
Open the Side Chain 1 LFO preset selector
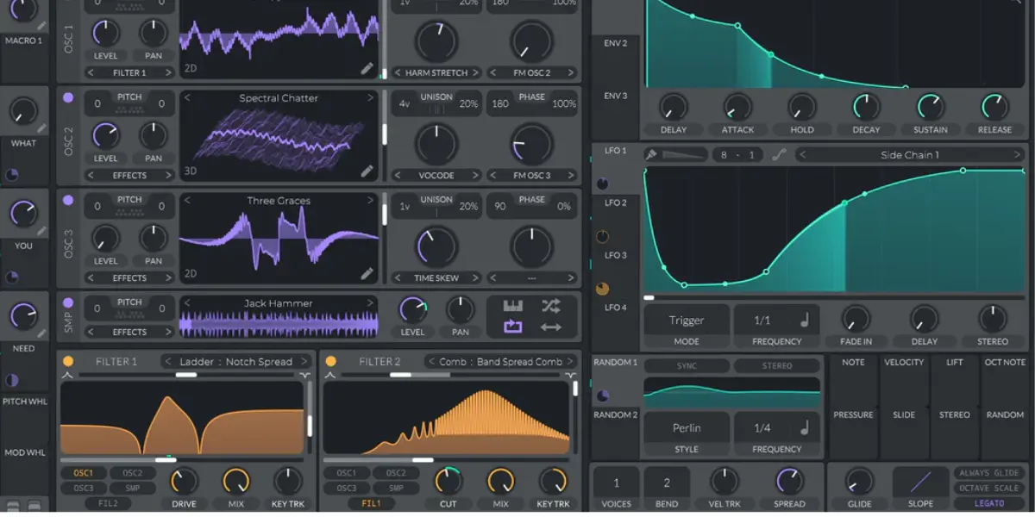(909, 155)
